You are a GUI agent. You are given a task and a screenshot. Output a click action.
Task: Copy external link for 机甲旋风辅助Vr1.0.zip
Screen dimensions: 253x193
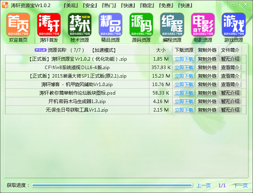point(207,84)
